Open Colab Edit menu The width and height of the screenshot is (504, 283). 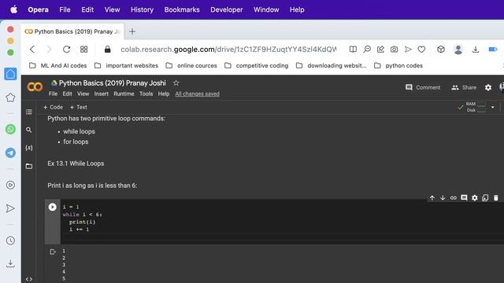point(67,94)
